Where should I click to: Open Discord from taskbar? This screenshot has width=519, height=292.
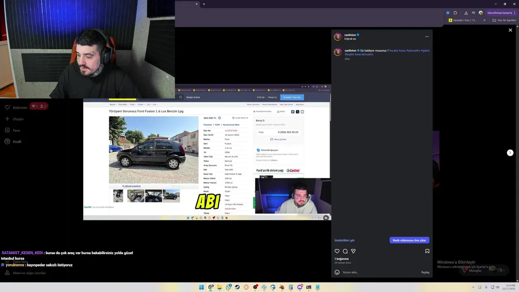[x=300, y=287]
